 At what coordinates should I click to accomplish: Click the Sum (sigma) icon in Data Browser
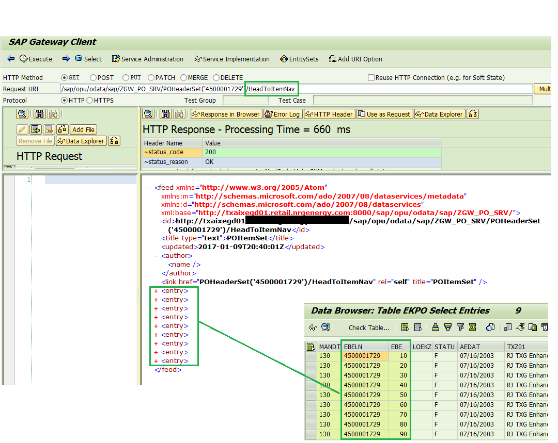click(x=472, y=327)
